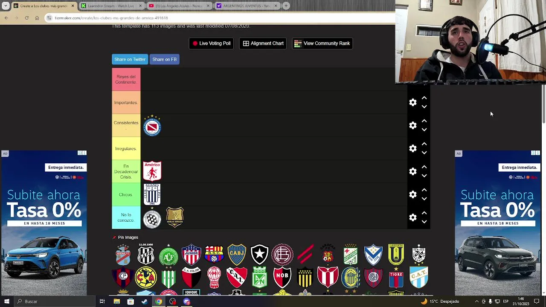Move En Decadencia/Crisis row up
Viewport: 546px width, 307px height.
[x=424, y=167]
